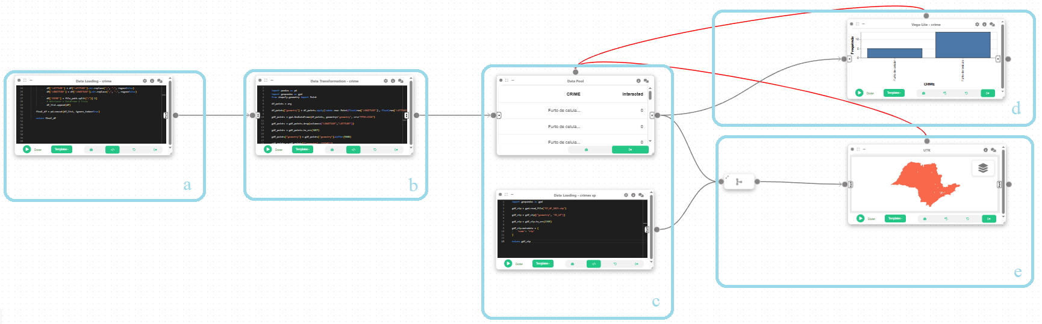
Task: Click the CRIME column header in Data Pool
Action: point(573,94)
